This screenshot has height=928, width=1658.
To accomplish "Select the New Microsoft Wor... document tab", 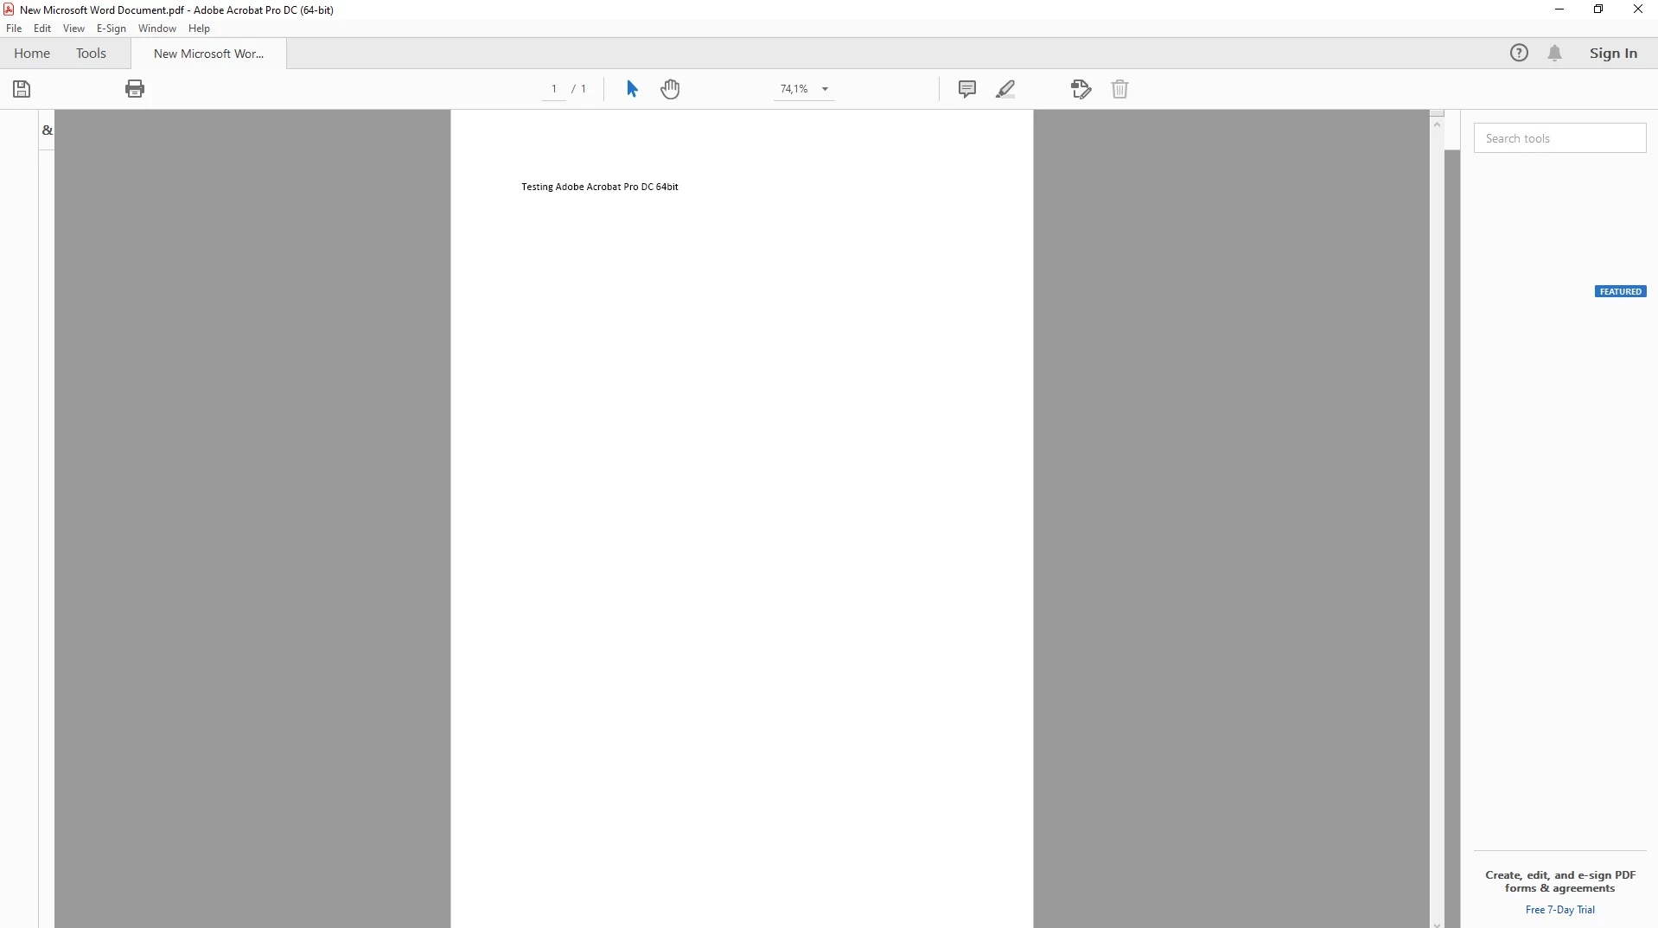I will (208, 54).
